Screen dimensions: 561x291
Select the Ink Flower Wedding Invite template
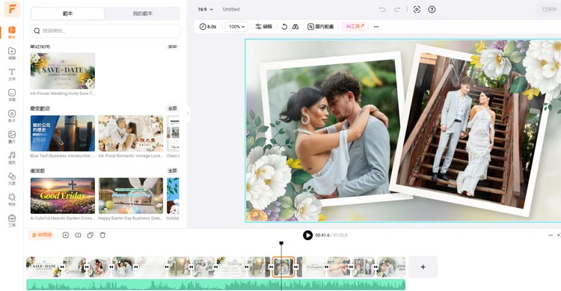tap(63, 71)
